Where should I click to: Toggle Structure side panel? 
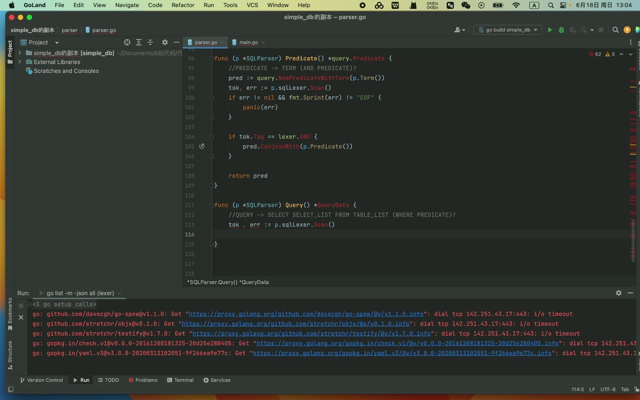(x=10, y=354)
